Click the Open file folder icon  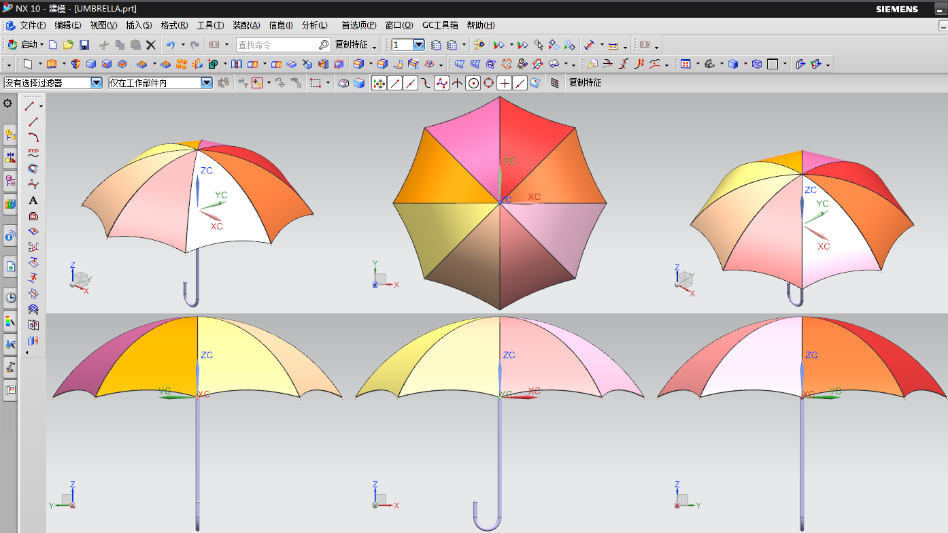click(x=68, y=45)
